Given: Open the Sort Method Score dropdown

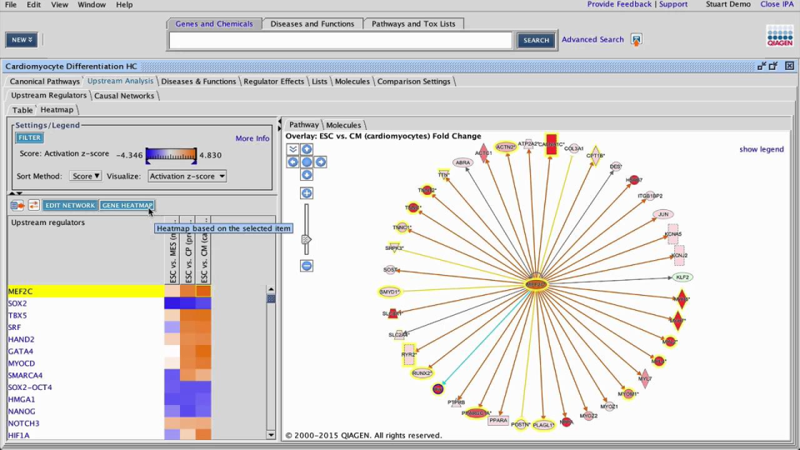Looking at the screenshot, I should pyautogui.click(x=85, y=176).
